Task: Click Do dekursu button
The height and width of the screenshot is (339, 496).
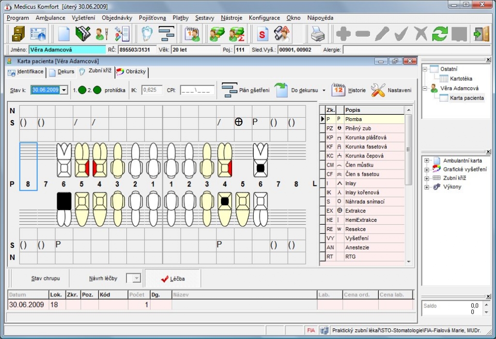Action: [296, 90]
